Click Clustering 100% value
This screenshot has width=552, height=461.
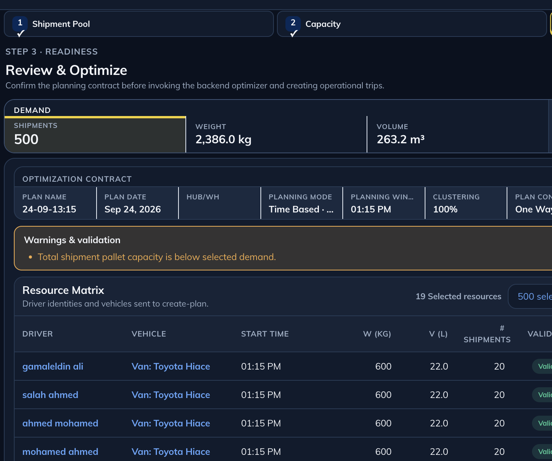445,209
